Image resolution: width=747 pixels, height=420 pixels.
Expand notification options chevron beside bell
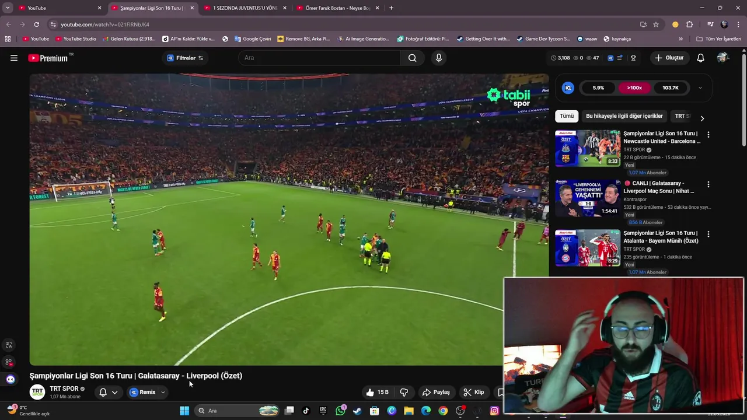(114, 392)
